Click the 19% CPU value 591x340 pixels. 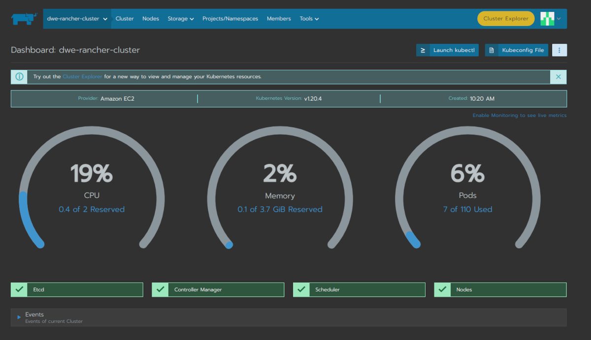click(x=92, y=173)
